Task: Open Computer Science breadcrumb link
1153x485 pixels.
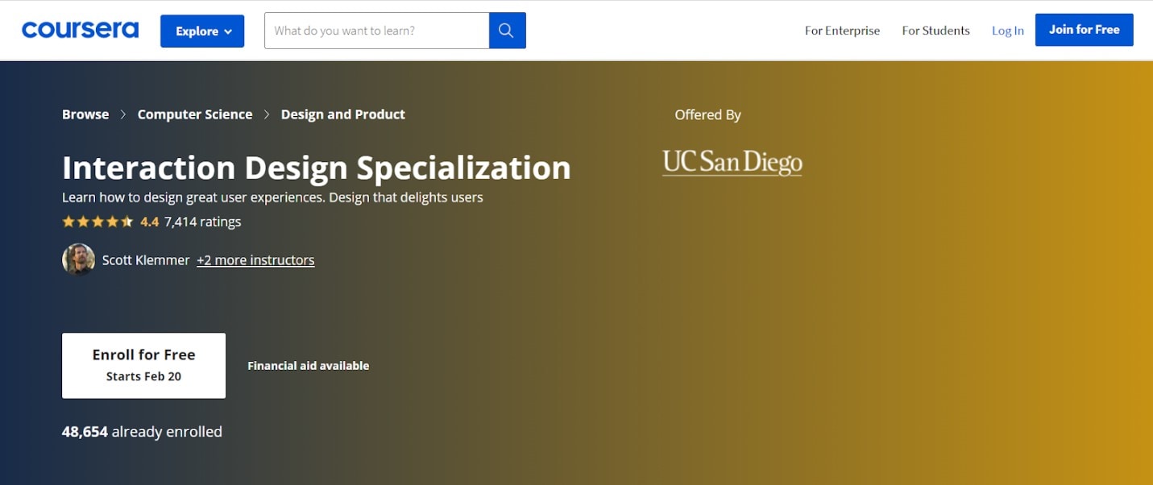Action: click(195, 114)
